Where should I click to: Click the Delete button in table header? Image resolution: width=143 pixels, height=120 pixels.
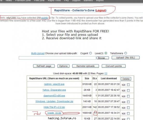tap(126, 79)
